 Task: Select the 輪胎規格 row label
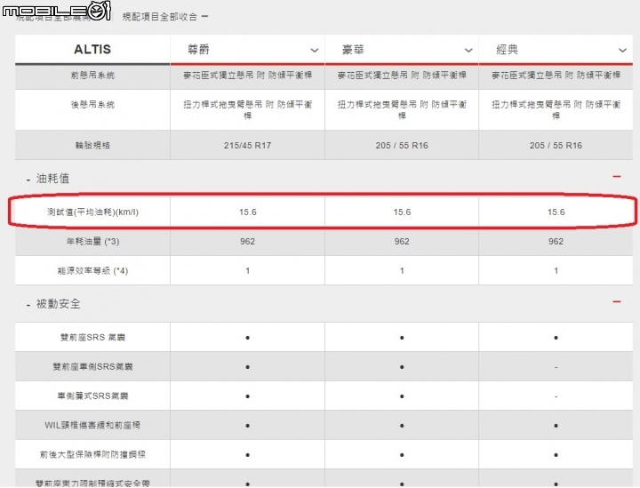[x=92, y=146]
